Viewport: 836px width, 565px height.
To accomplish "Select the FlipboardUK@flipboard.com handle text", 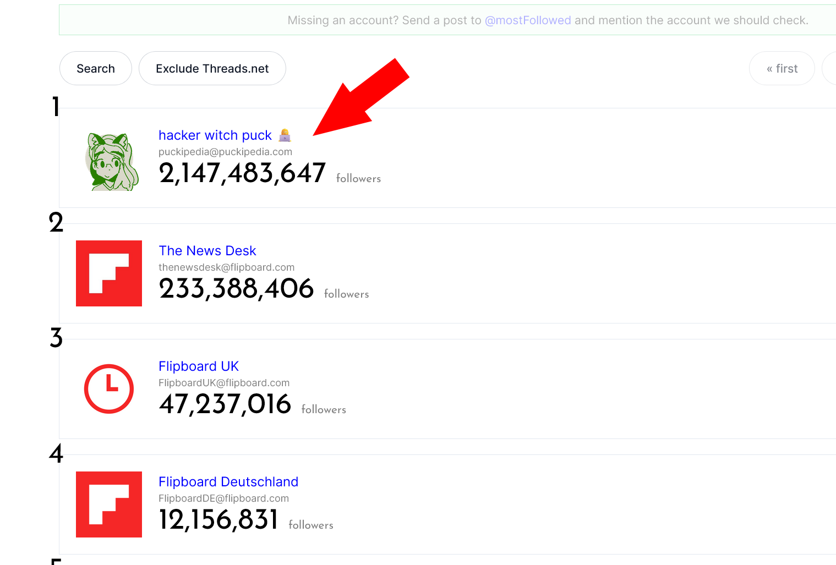I will (x=224, y=383).
